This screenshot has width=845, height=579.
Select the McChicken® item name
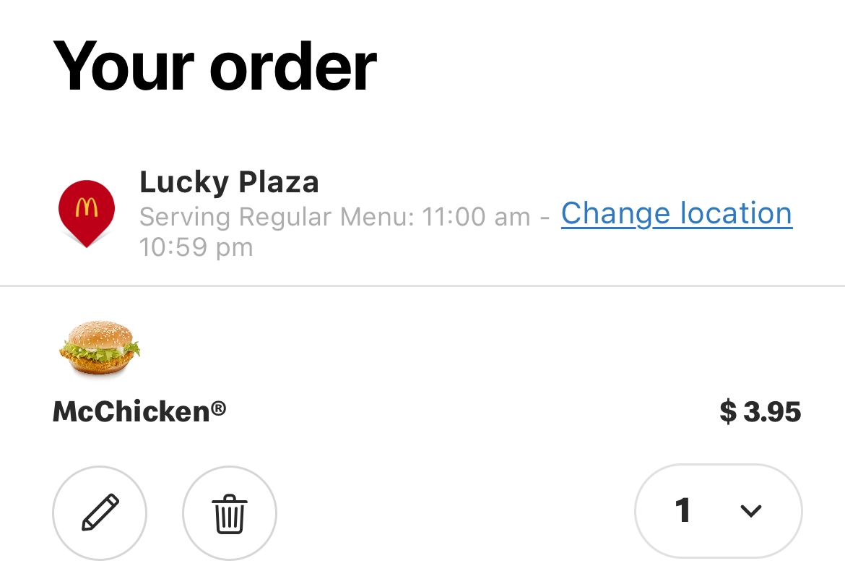pos(139,412)
